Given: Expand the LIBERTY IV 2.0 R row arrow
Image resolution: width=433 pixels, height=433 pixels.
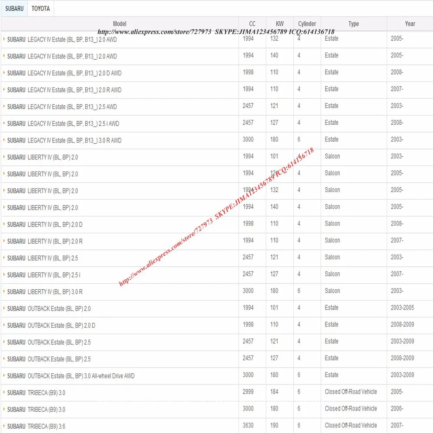Looking at the screenshot, I should click(4, 241).
